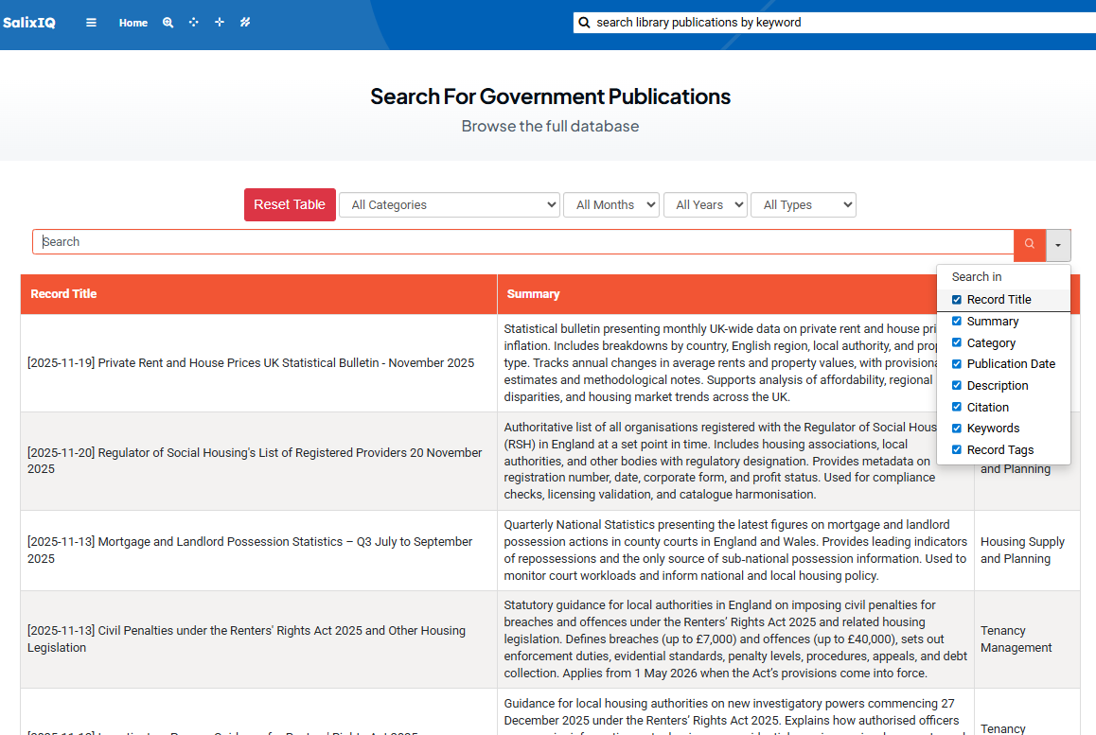Click the magnifier-plus icon in navbar
This screenshot has width=1096, height=735.
168,23
